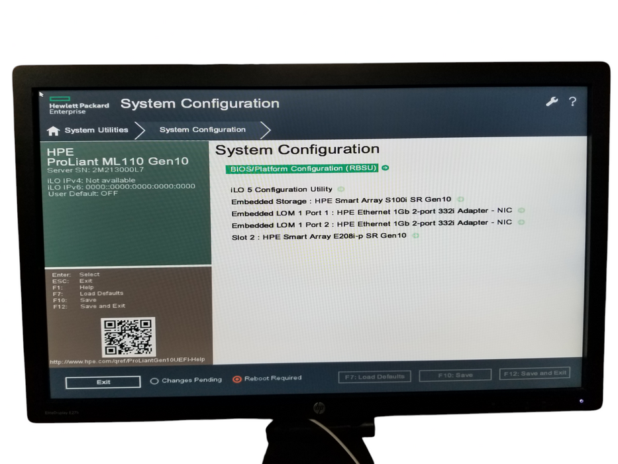Viewport: 618px width, 464px height.
Task: Click arrow icon beside Embedded Storage entry
Action: [460, 200]
